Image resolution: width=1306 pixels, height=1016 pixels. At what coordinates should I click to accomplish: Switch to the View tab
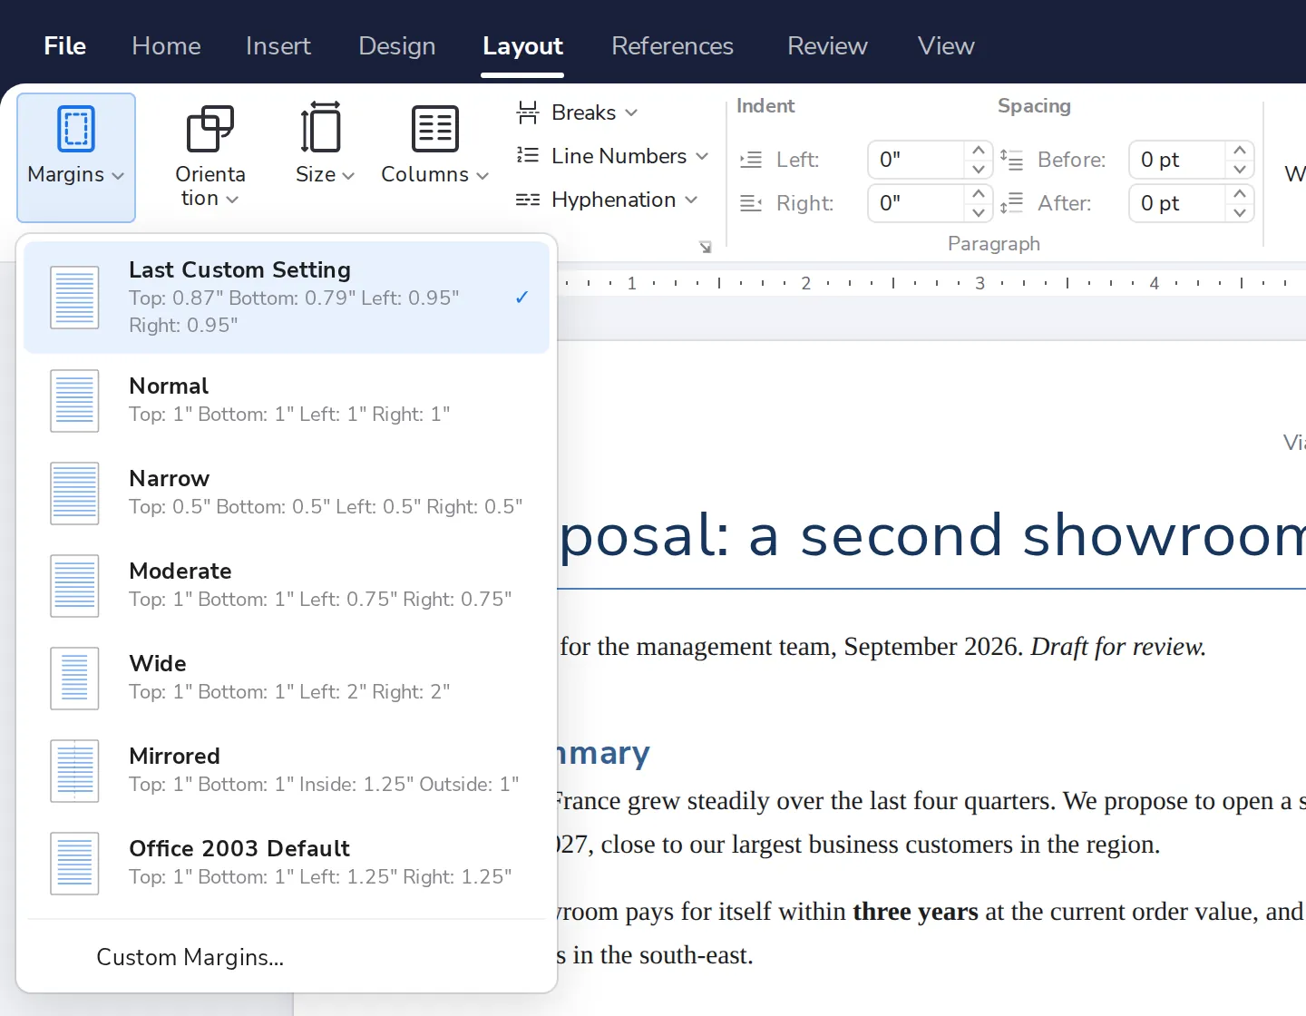[x=946, y=45]
